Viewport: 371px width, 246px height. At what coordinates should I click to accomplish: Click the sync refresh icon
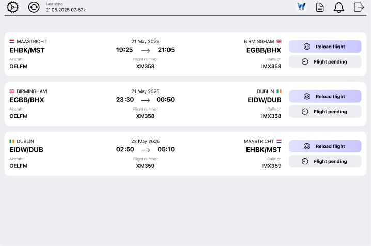34,7
